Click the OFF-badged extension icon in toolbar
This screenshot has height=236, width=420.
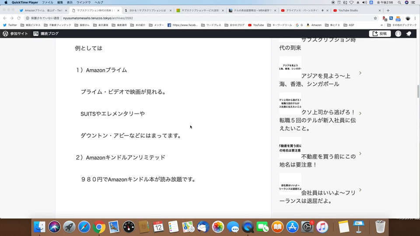[x=398, y=18]
